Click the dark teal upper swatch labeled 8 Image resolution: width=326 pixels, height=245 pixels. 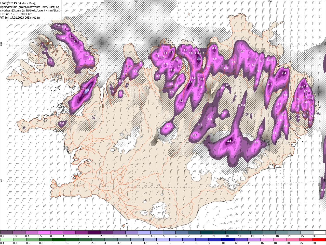207,232
